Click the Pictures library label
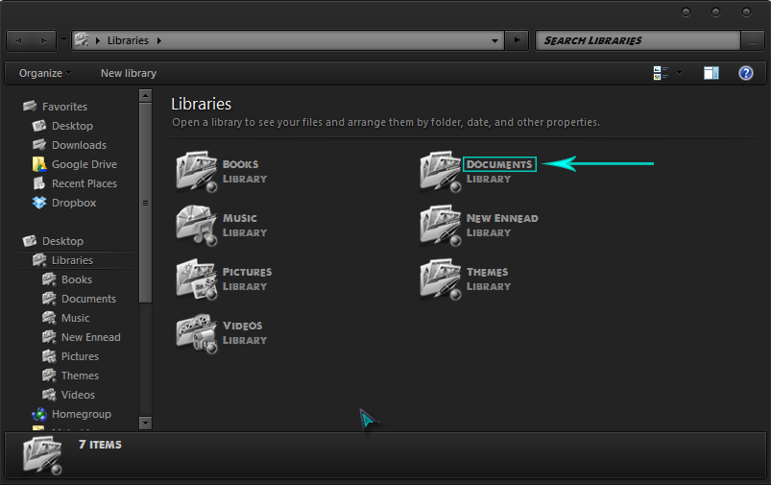This screenshot has height=485, width=771. tap(248, 272)
